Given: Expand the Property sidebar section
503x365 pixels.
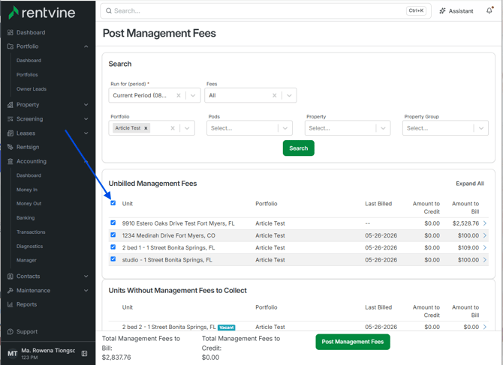Looking at the screenshot, I should (x=86, y=105).
